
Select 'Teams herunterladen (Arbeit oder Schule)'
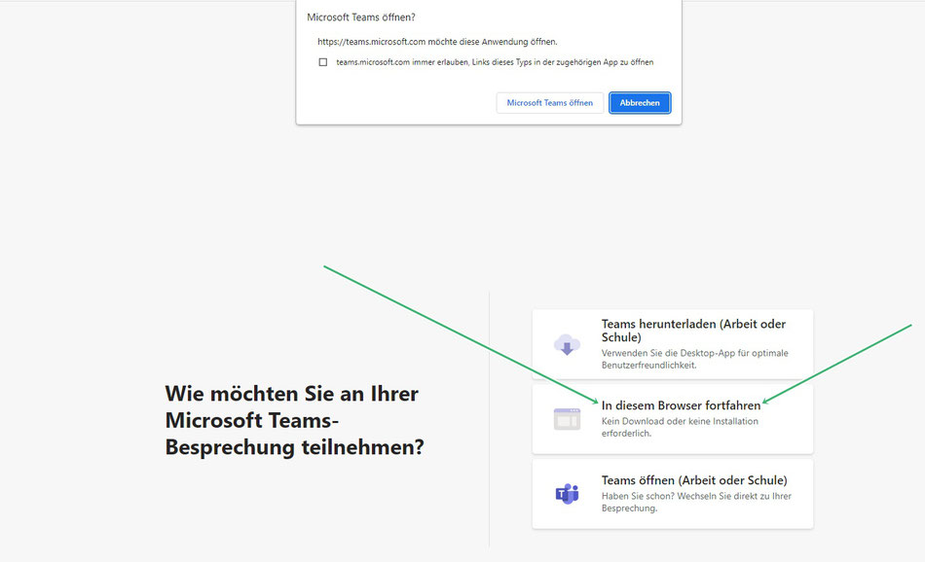pos(673,344)
